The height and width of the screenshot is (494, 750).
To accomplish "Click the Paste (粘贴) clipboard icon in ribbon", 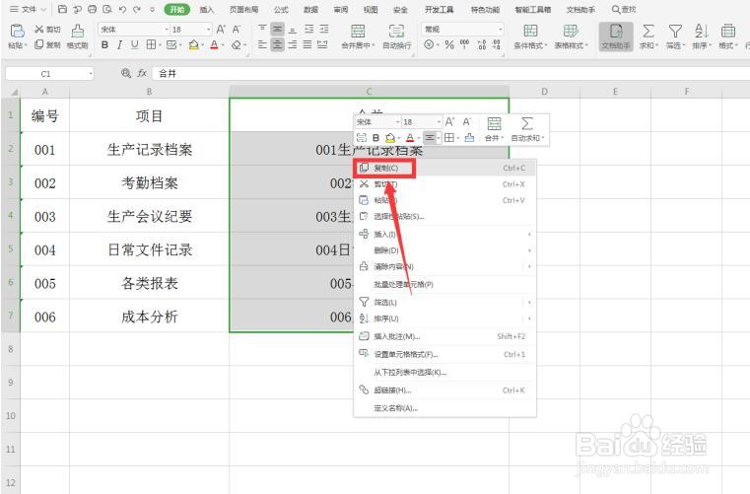I will [x=17, y=31].
